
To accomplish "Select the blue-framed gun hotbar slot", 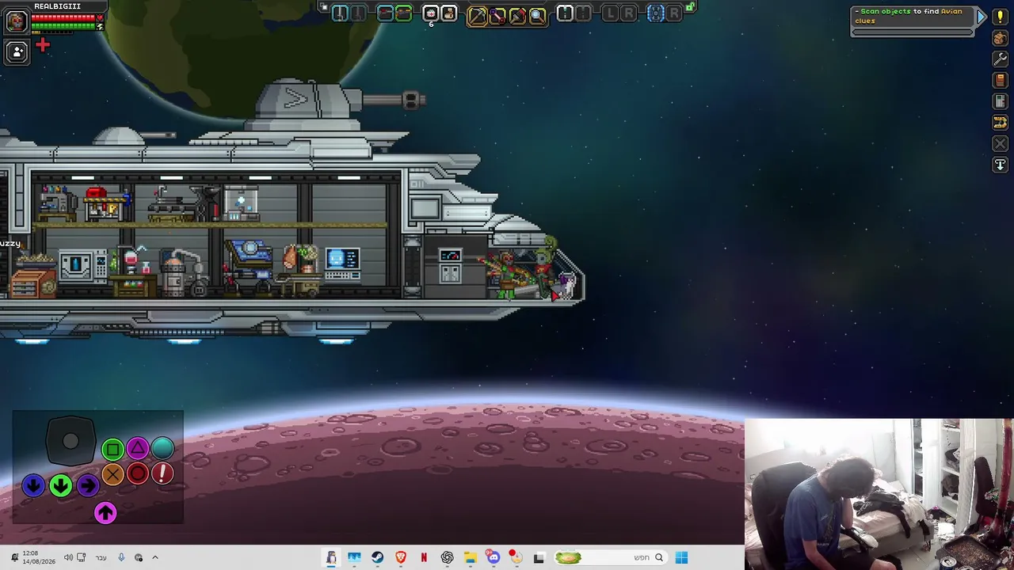I will coord(385,13).
